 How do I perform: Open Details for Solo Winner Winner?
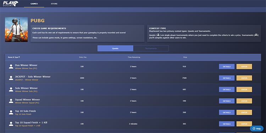(227, 89)
